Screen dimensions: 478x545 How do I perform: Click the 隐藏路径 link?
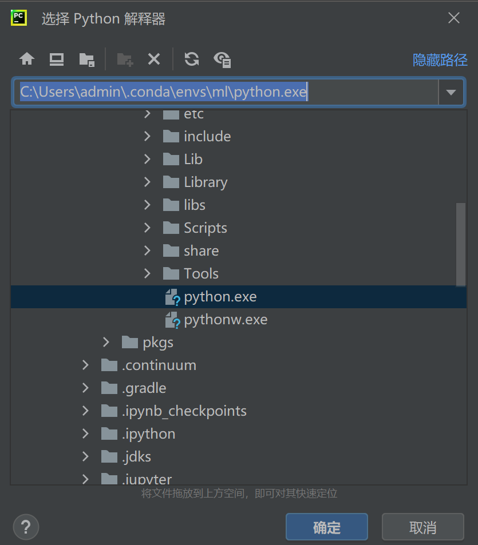pos(440,60)
